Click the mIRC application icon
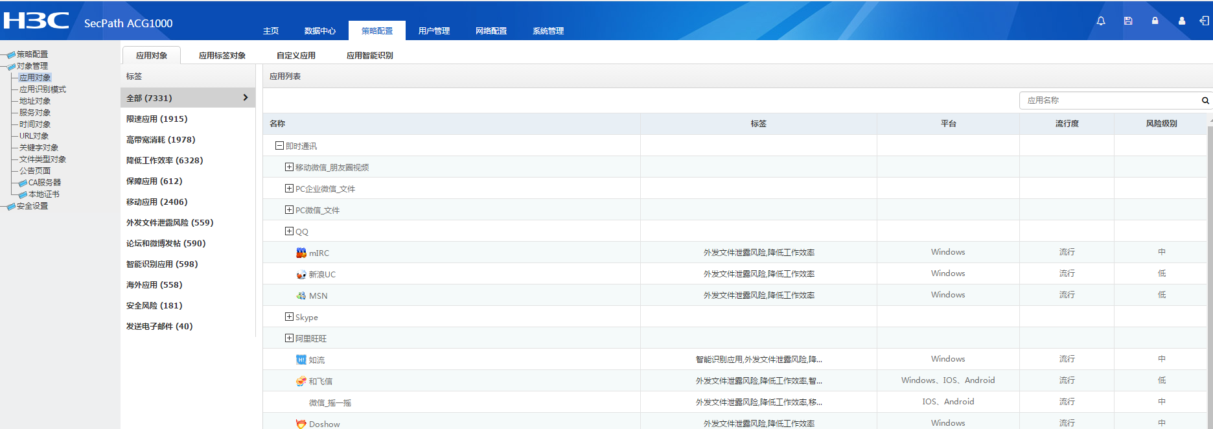The width and height of the screenshot is (1213, 429). (301, 253)
